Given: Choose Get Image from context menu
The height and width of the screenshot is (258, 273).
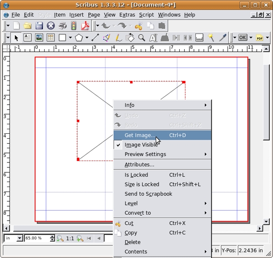Looking at the screenshot, I should point(140,135).
